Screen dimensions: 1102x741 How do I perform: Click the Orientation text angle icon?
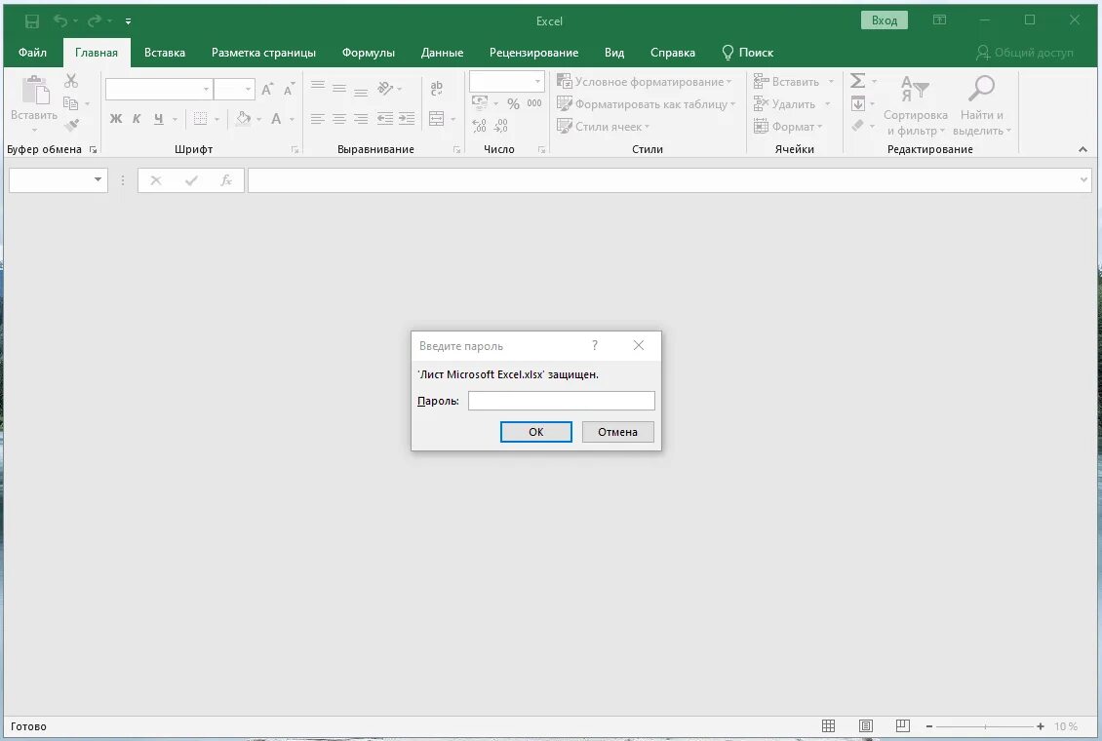[x=385, y=89]
